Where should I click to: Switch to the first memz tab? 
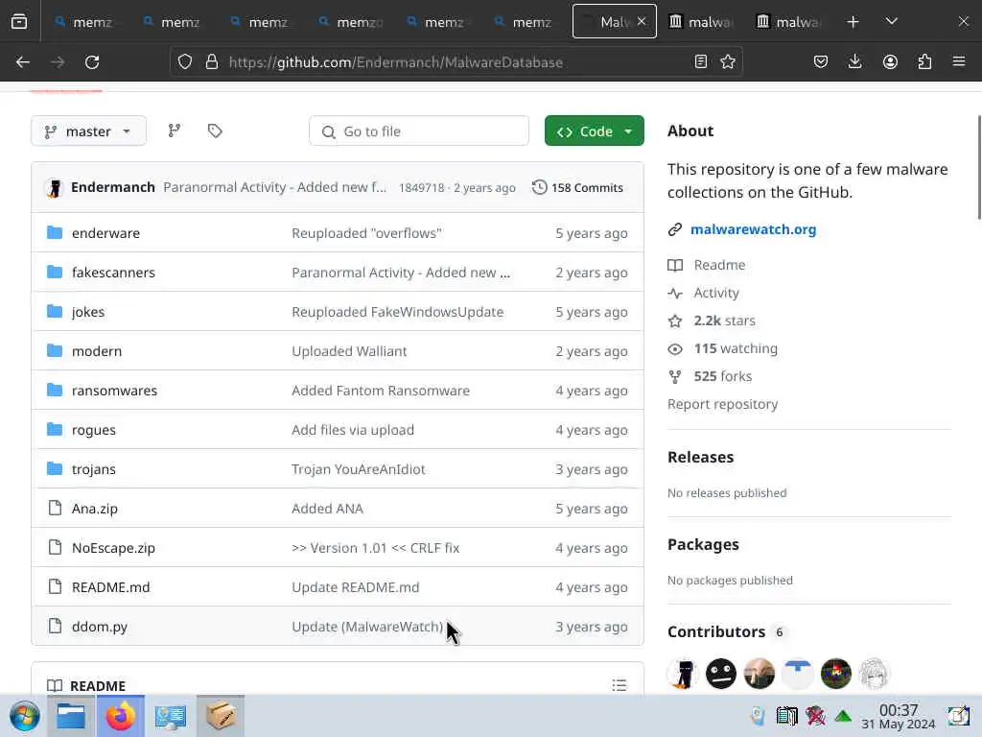click(x=84, y=22)
